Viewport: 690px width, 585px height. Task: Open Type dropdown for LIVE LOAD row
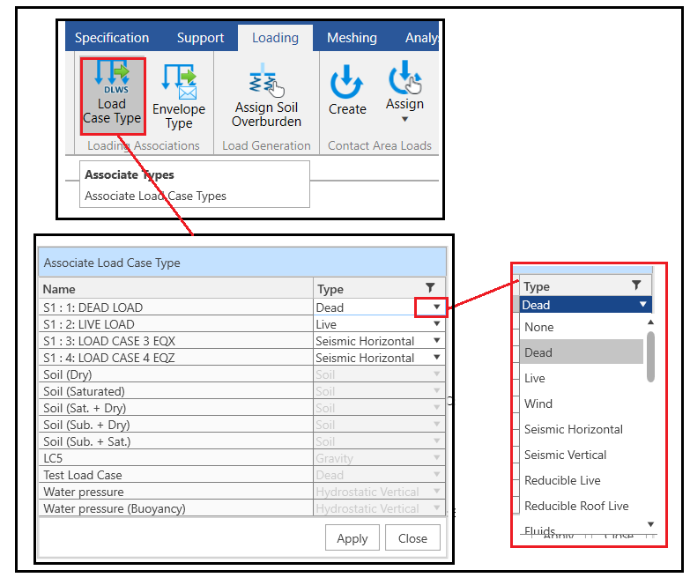point(436,324)
